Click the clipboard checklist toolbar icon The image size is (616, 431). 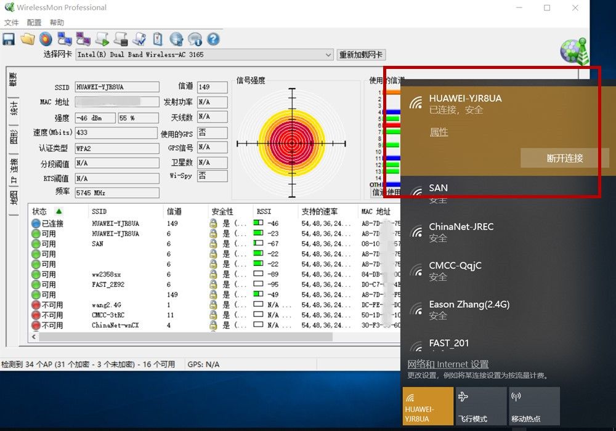click(x=158, y=39)
